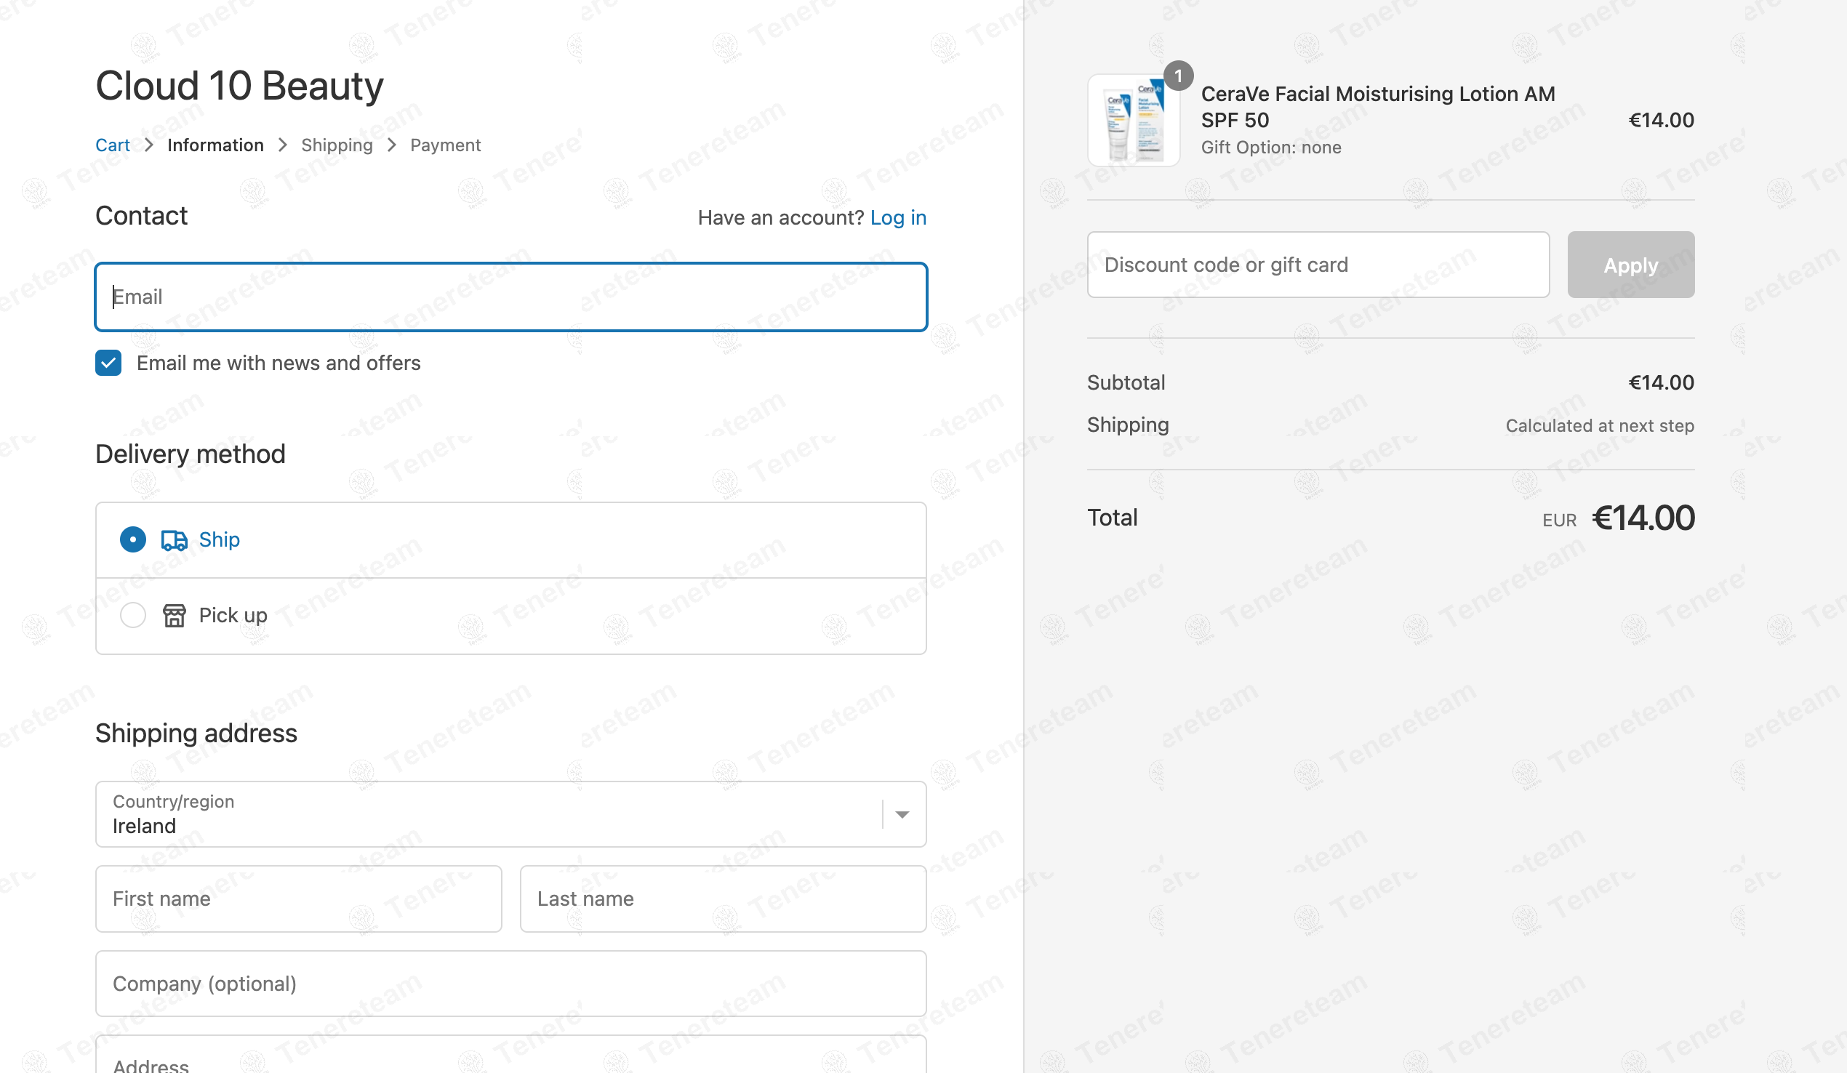The height and width of the screenshot is (1073, 1847).
Task: Click the Subtotal label
Action: click(x=1126, y=382)
